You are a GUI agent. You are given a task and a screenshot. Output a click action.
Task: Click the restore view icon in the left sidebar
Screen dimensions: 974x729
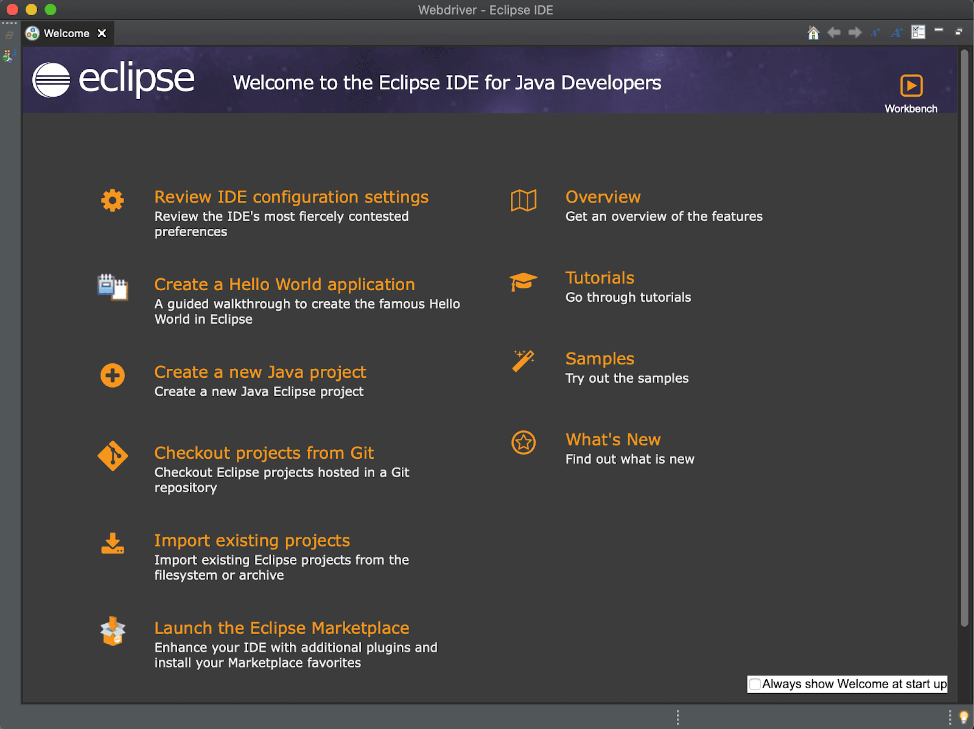[9, 35]
